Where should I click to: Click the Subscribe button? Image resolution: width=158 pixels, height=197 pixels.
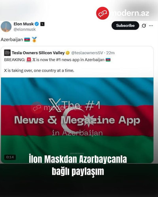click(125, 26)
